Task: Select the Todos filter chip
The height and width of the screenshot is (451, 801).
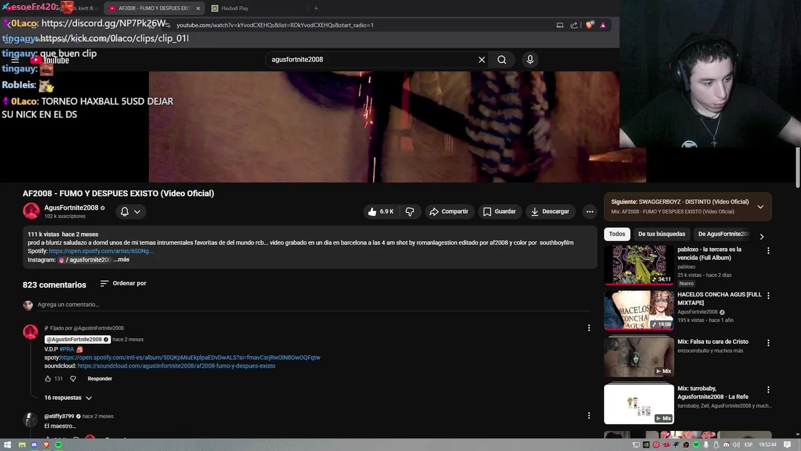Action: coord(617,234)
